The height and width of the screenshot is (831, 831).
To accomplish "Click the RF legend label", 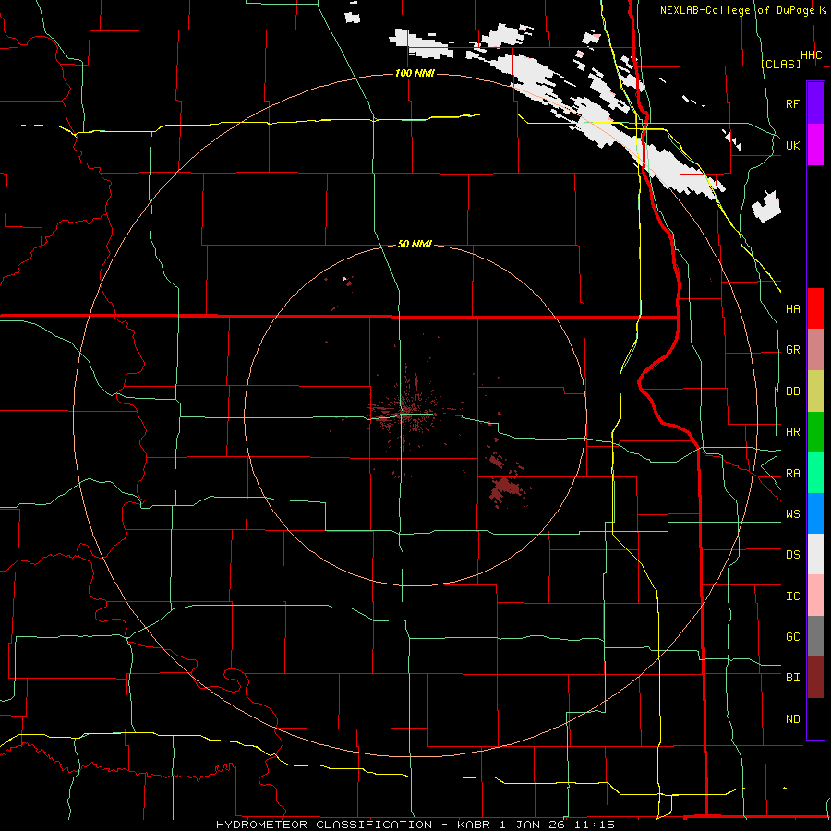I will click(793, 103).
